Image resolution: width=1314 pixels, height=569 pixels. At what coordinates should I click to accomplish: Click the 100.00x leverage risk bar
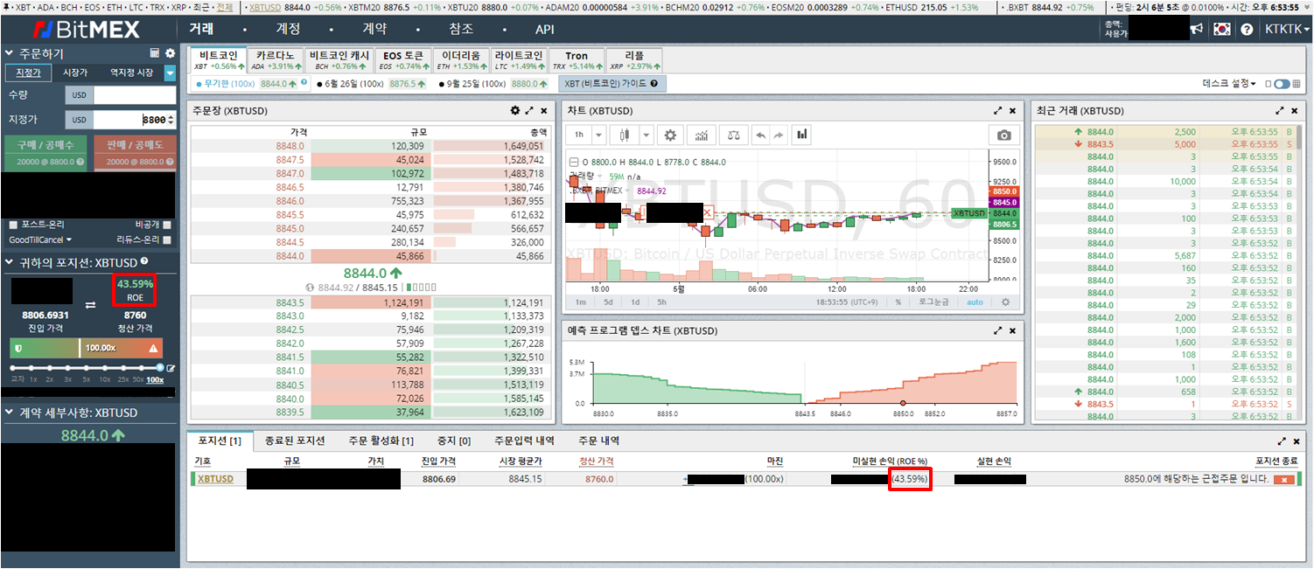(88, 348)
